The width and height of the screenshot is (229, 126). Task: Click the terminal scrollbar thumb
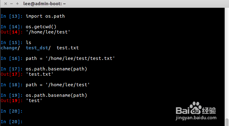[x=227, y=122]
